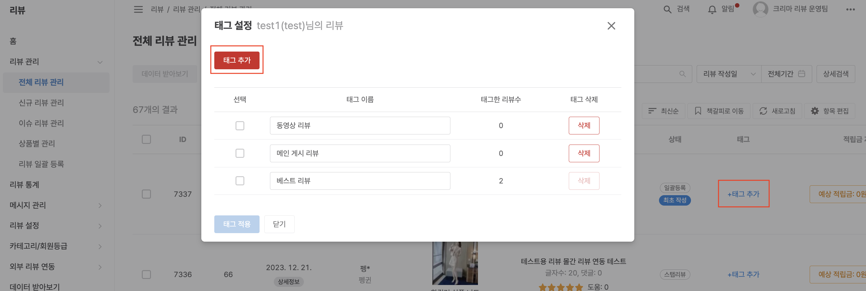Click the refresh (새로고침) icon
This screenshot has width=866, height=291.
click(x=763, y=111)
